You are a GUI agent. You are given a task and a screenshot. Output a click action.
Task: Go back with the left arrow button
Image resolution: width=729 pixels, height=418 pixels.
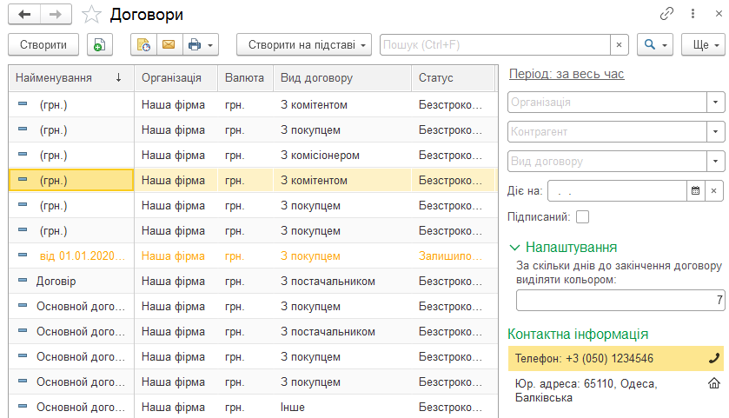pos(24,15)
